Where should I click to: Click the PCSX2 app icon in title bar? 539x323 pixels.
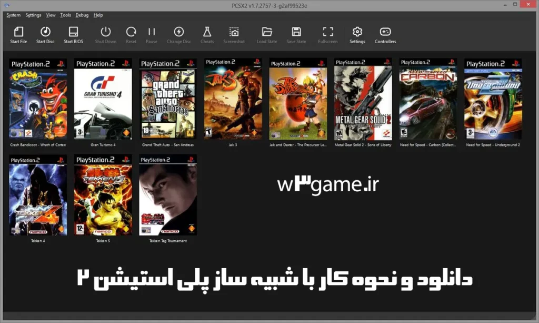pyautogui.click(x=6, y=5)
